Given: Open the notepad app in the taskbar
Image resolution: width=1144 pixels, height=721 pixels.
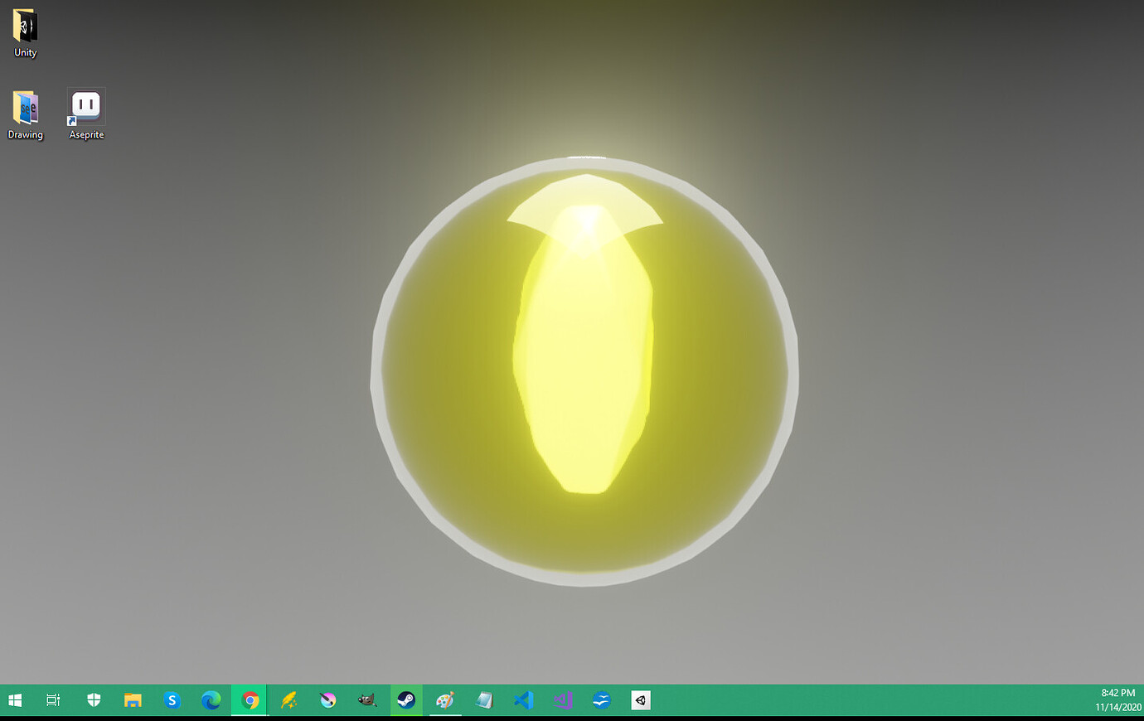Looking at the screenshot, I should point(484,700).
